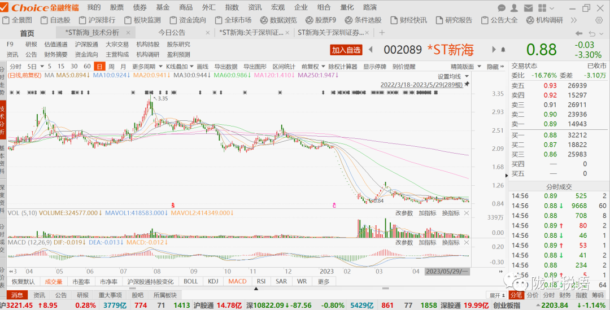This screenshot has height=310, width=610.
Task: Switch to the 分价 tab
Action: 533,295
